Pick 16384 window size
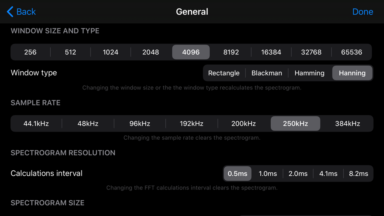The height and width of the screenshot is (216, 384). point(271,52)
